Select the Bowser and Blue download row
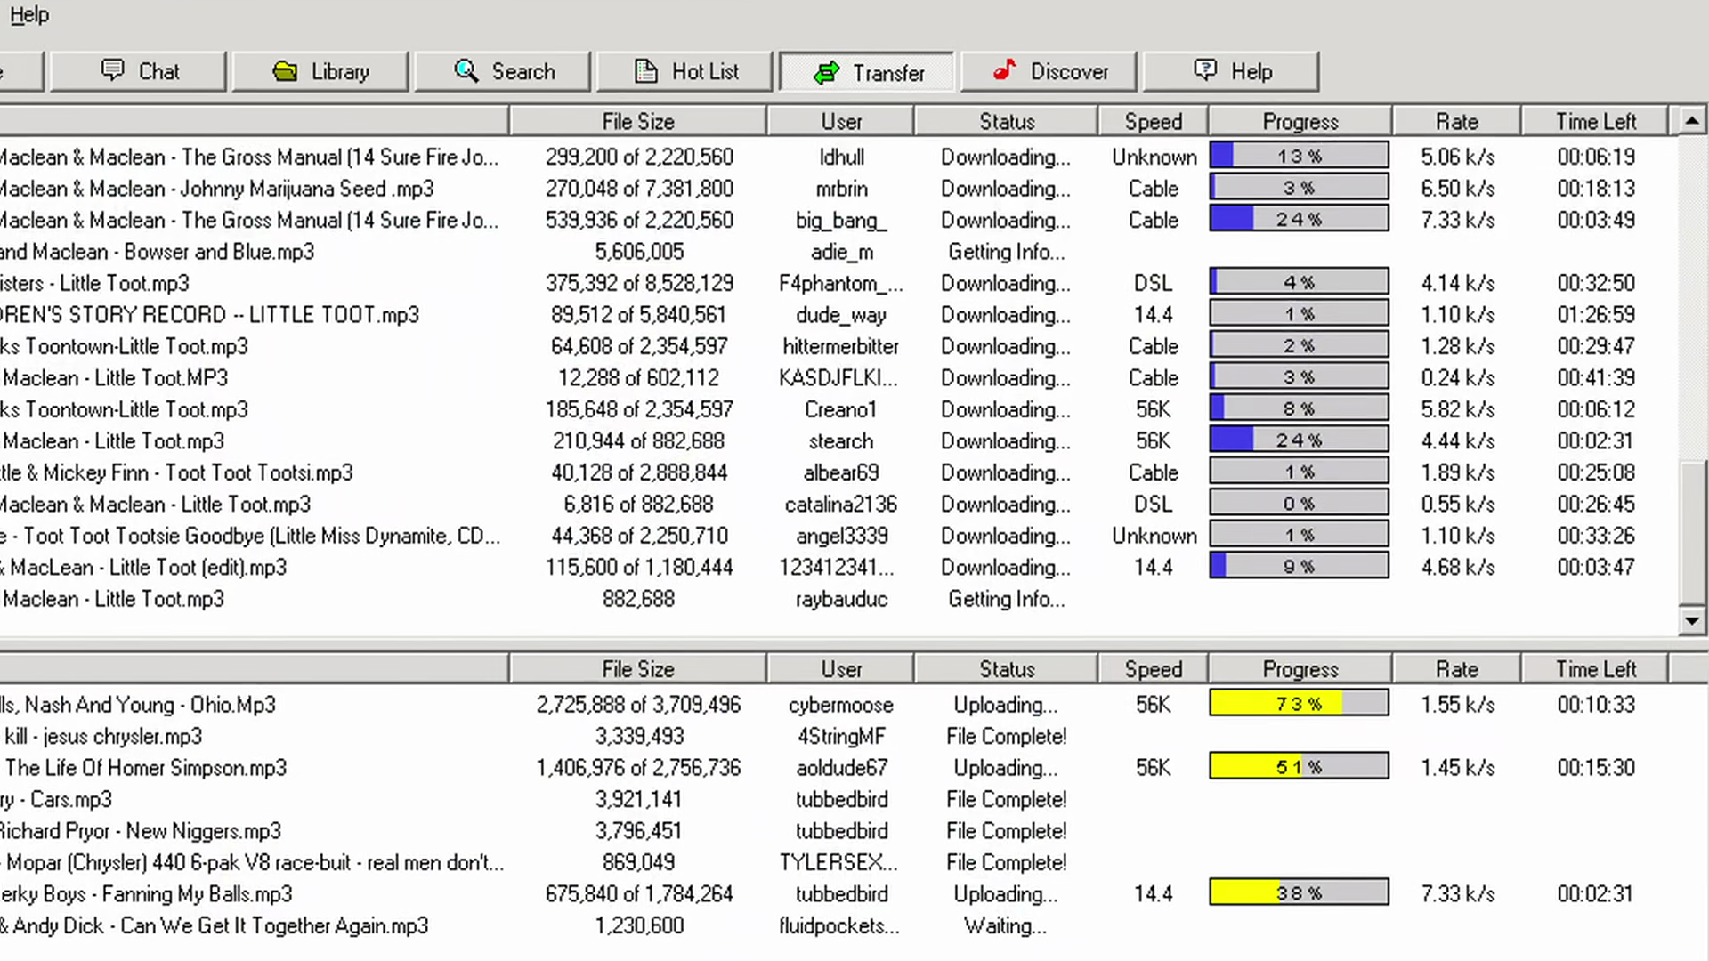This screenshot has width=1709, height=961. 837,252
